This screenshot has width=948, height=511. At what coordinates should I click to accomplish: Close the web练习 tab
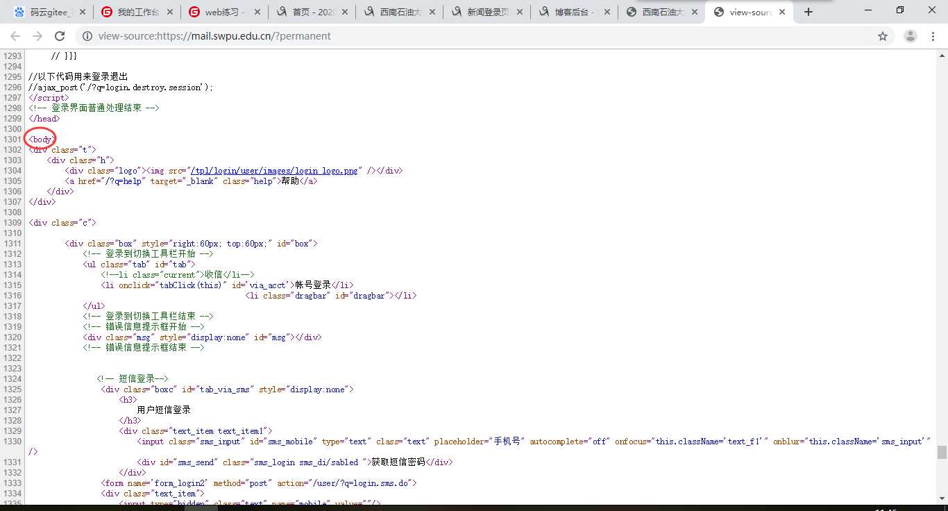click(257, 12)
